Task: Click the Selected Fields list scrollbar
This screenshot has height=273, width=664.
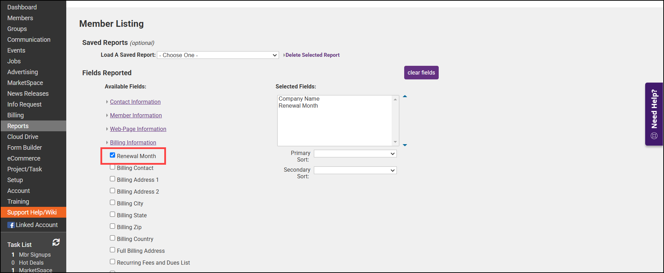Action: click(x=395, y=120)
